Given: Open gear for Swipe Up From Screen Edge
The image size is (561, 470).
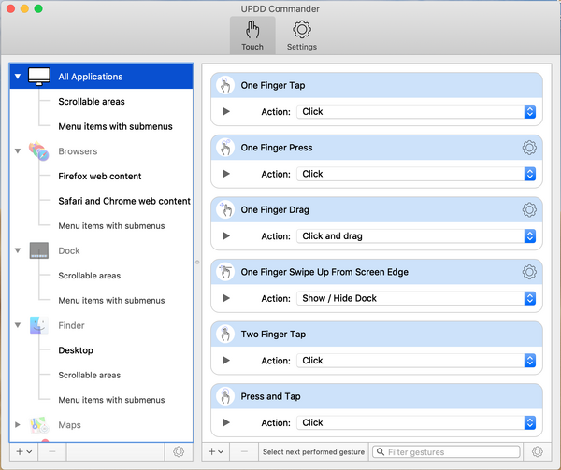Looking at the screenshot, I should coord(529,272).
